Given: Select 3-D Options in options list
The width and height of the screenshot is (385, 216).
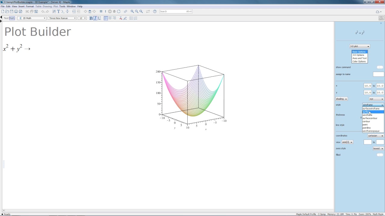Looking at the screenshot, I should coord(359,55).
